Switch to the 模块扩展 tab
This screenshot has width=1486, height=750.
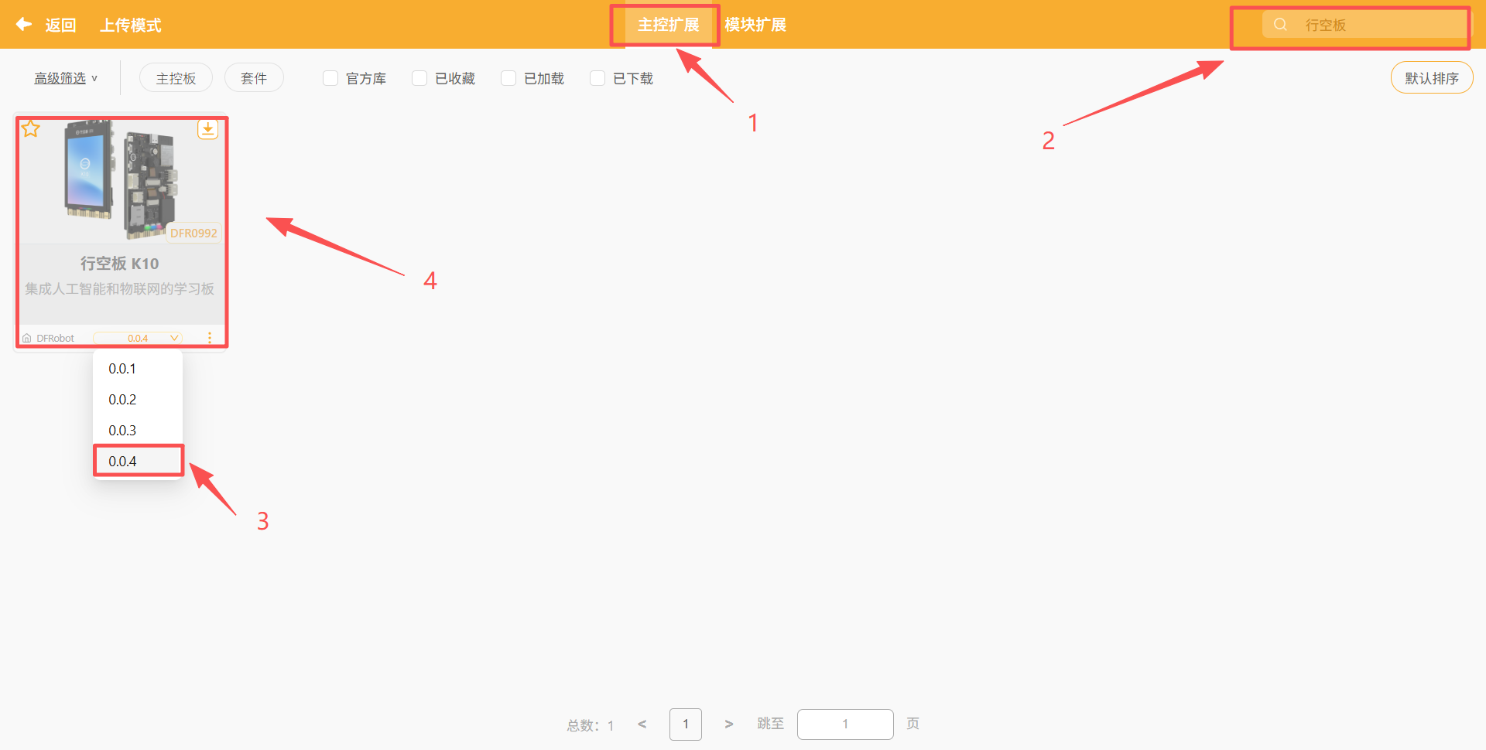(x=755, y=24)
